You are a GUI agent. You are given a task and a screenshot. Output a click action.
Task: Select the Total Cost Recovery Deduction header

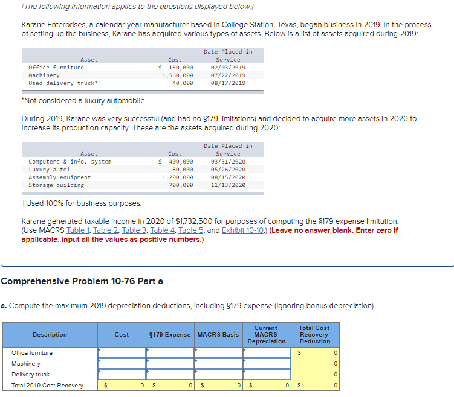[315, 335]
